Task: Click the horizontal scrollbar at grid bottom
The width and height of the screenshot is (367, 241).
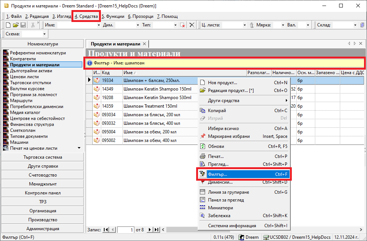Action: [261, 230]
